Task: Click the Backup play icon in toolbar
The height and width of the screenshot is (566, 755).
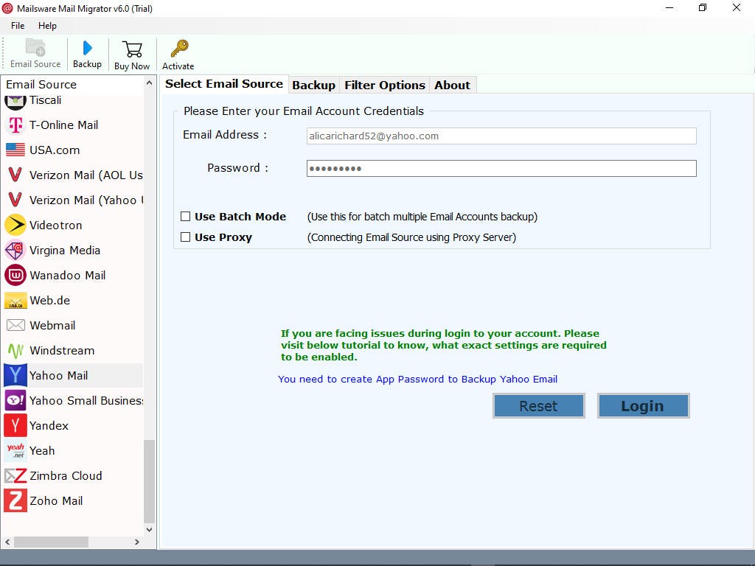Action: pyautogui.click(x=87, y=48)
